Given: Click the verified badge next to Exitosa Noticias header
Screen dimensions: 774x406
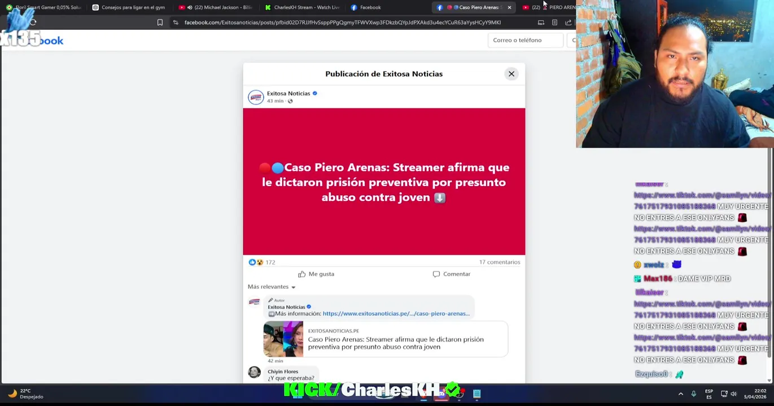Looking at the screenshot, I should [315, 94].
